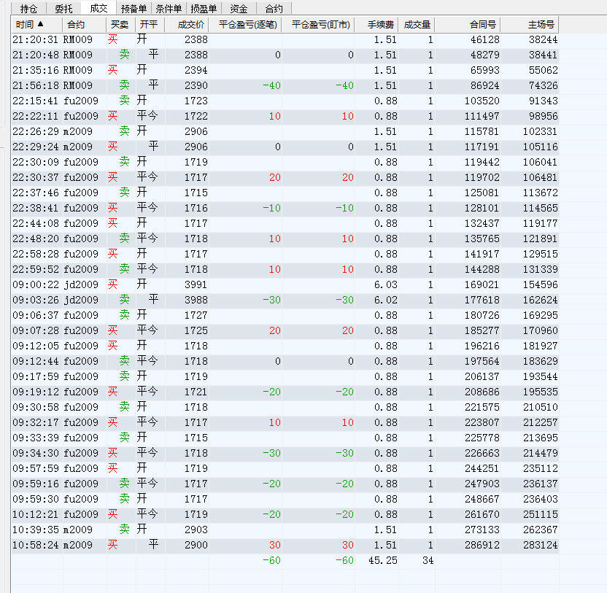Select the 22:26:29 m2009 row
This screenshot has width=607, height=593.
[285, 131]
